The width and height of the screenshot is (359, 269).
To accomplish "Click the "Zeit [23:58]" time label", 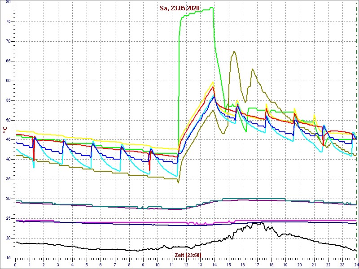I will click(x=188, y=255).
